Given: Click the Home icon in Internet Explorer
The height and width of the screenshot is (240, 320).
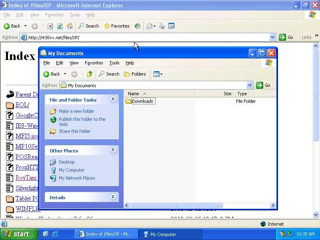Looking at the screenshot, I should click(70, 26).
